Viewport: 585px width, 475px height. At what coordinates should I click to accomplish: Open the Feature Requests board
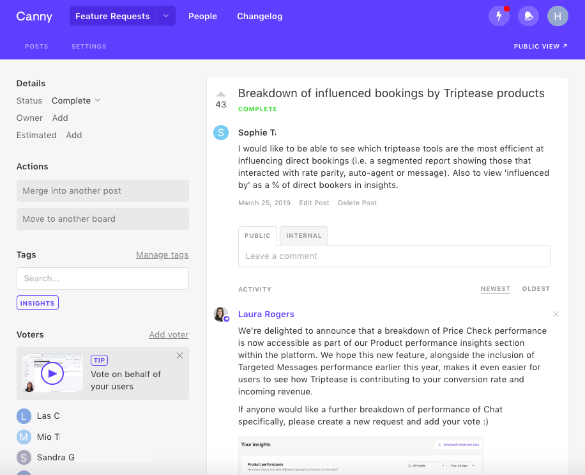click(x=112, y=16)
